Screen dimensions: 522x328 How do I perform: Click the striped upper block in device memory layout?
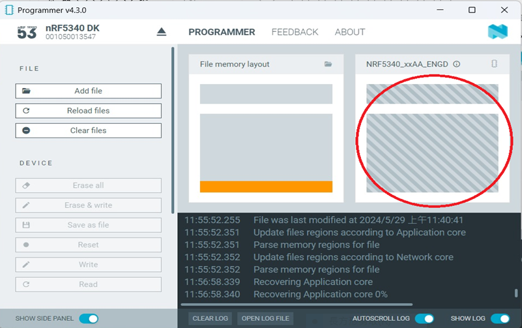[432, 94]
